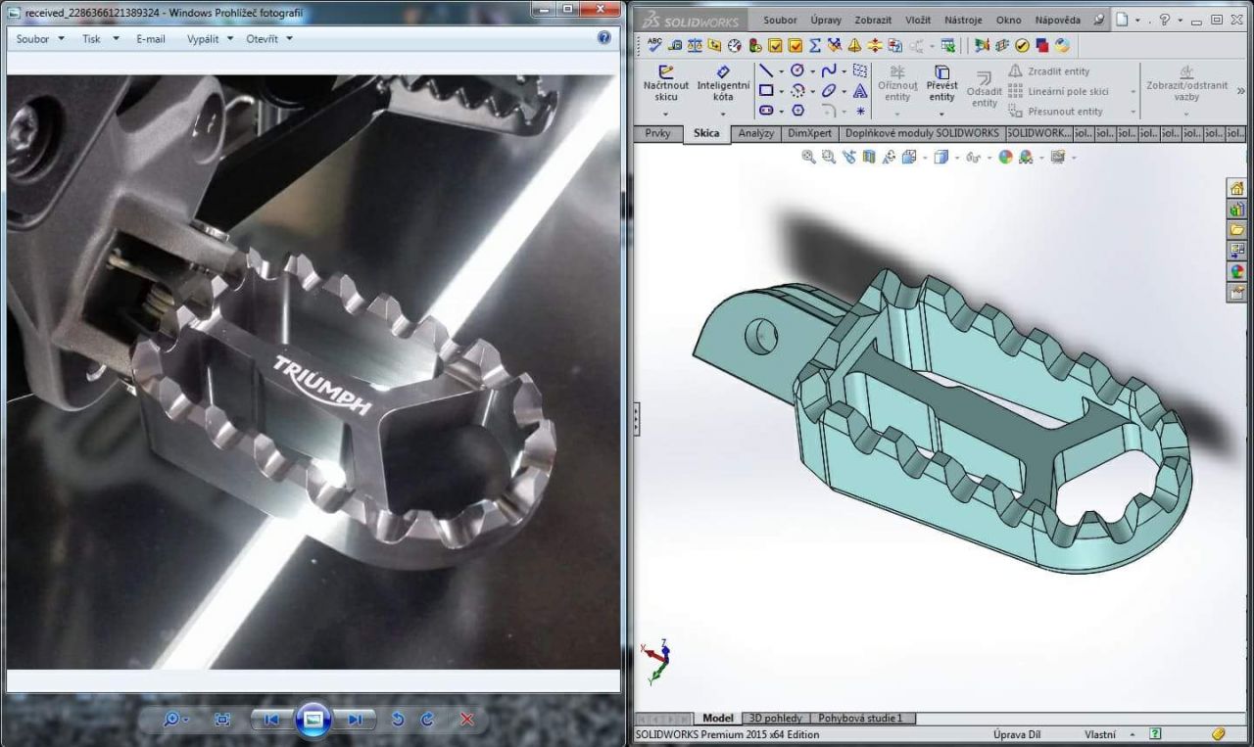Click the E-mail button in photo viewer
The height and width of the screenshot is (747, 1254).
[x=151, y=39]
